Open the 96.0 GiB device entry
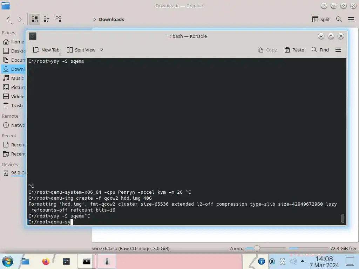Image resolution: width=359 pixels, height=269 pixels. click(14, 173)
